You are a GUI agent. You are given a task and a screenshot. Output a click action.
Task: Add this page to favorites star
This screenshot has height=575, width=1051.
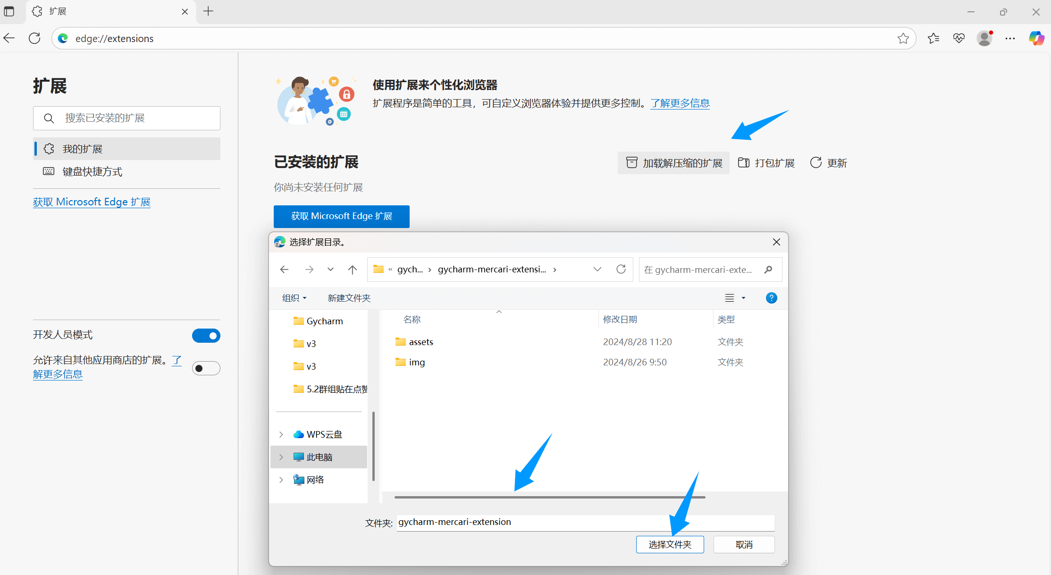coord(903,38)
